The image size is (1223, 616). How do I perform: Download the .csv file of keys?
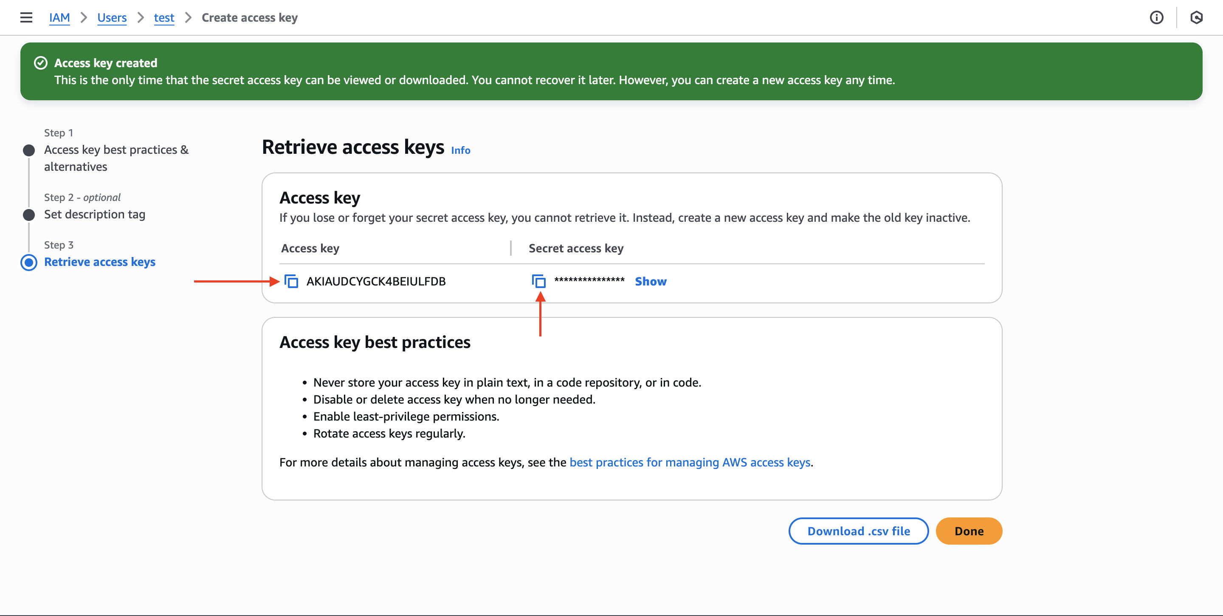click(858, 531)
